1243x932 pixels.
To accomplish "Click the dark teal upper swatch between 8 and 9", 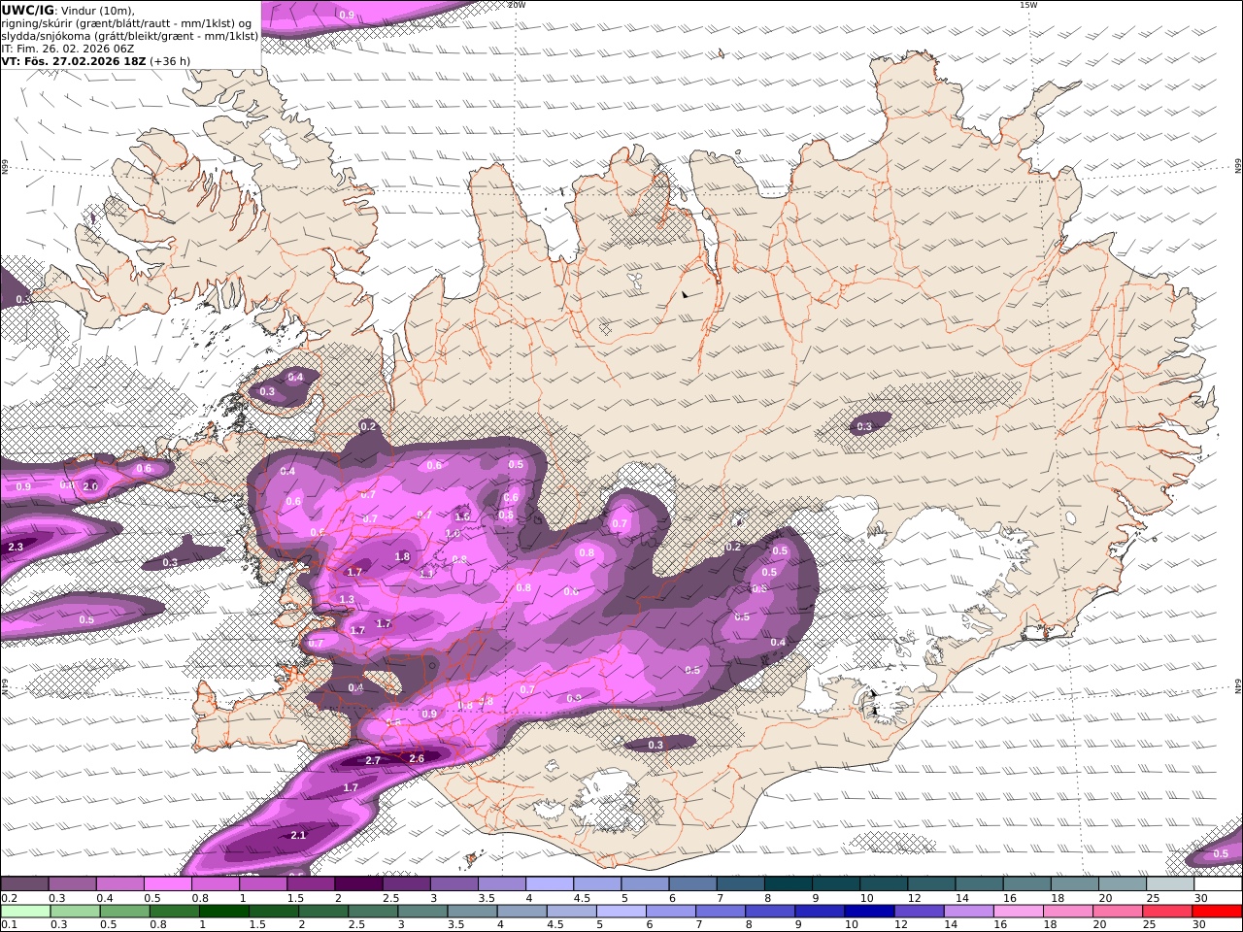I will pos(788,883).
